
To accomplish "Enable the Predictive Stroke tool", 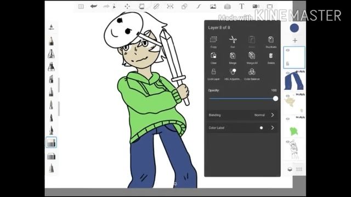I will pos(199,7).
